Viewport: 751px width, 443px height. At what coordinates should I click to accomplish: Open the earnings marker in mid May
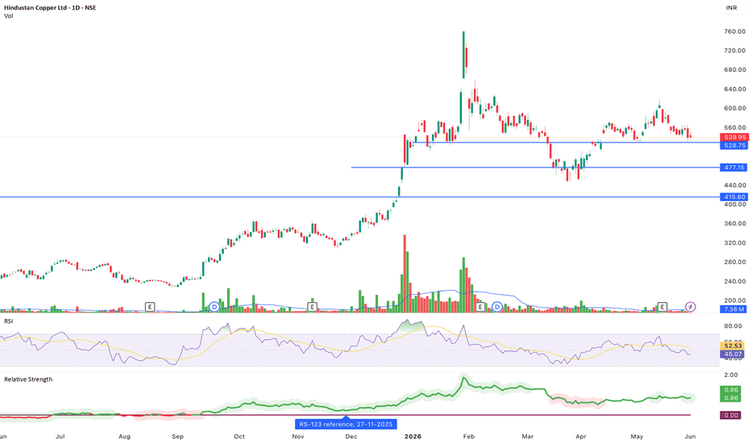[x=662, y=307]
